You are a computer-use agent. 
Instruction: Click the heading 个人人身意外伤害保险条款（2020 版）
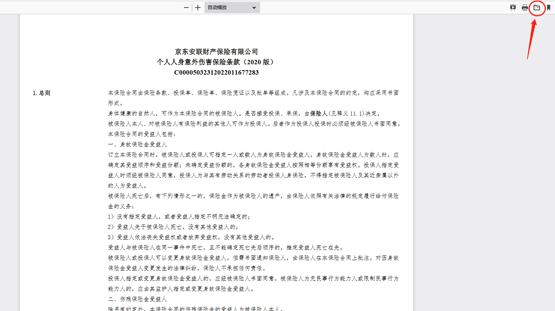216,62
